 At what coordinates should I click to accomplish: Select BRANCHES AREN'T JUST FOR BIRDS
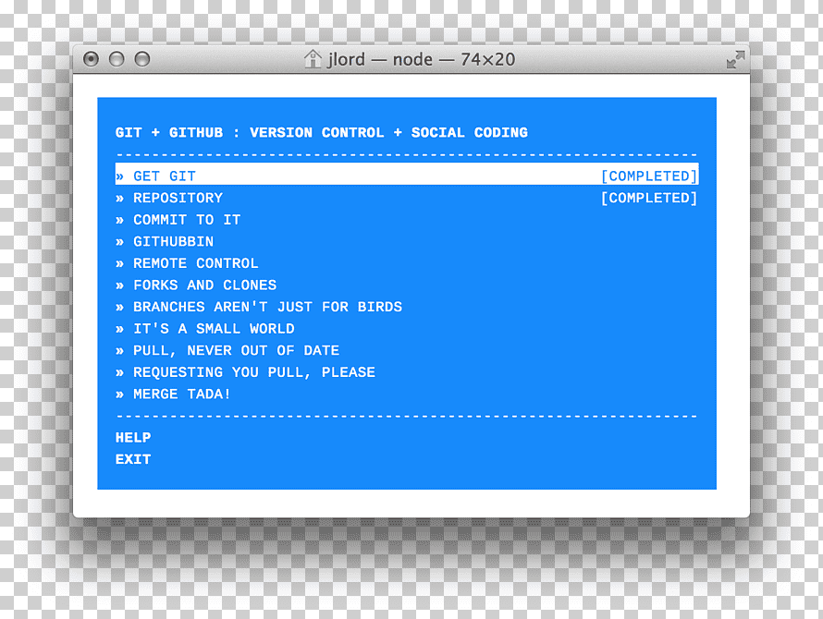(x=407, y=307)
